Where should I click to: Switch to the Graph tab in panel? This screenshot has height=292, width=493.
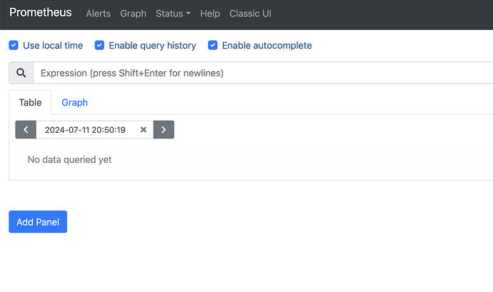74,103
